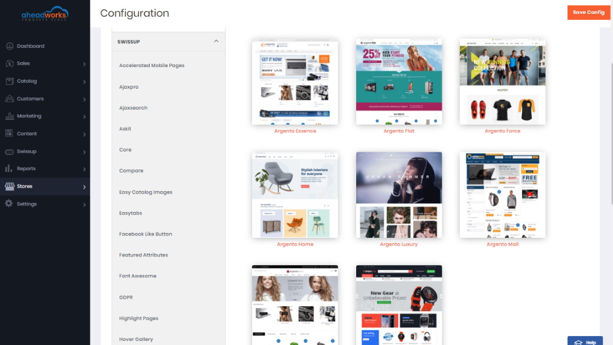Viewport: 613px width, 345px height.
Task: Expand the Customers submenu arrow
Action: pos(84,99)
